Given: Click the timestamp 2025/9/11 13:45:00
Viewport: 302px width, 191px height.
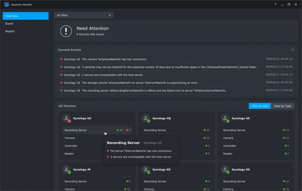Looking at the screenshot, I should pos(279,90).
